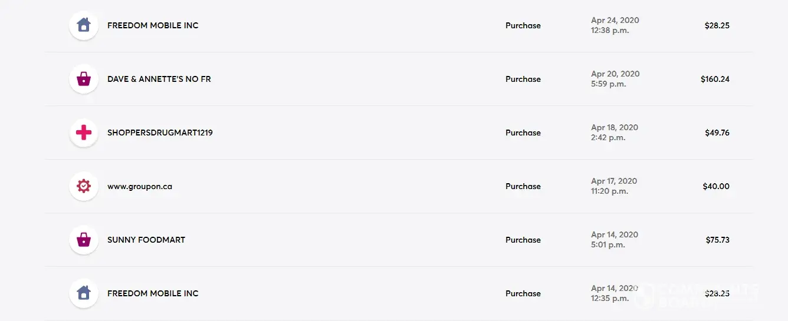
Task: Click the $49.76 transaction amount
Action: coord(717,133)
